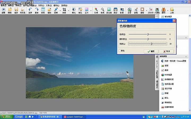Switch to the EXIF side tab
The height and width of the screenshot is (119, 191).
pos(157,64)
